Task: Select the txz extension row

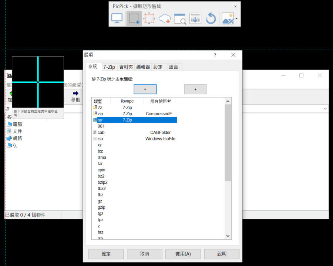Action: [135, 151]
